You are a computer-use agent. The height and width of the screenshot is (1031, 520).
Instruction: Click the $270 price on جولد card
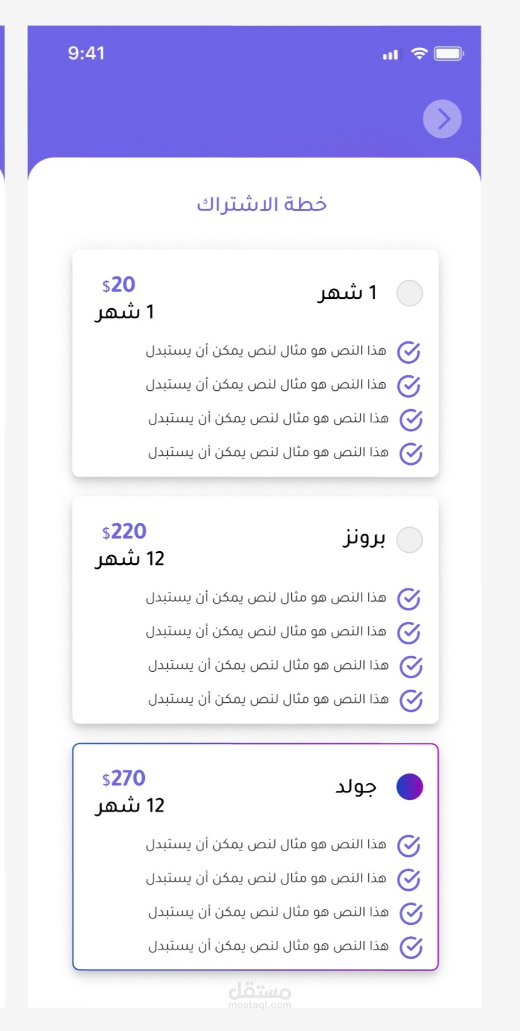[124, 779]
